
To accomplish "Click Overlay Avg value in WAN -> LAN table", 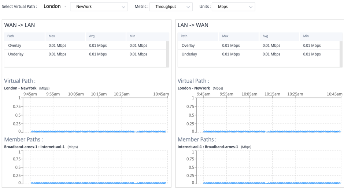I will coord(98,46).
